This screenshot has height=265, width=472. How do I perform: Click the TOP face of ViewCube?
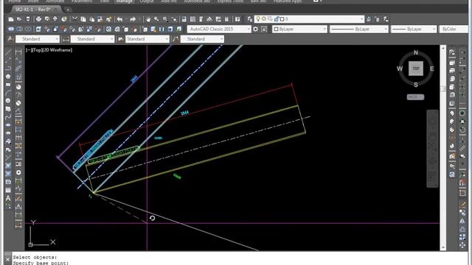coord(416,68)
